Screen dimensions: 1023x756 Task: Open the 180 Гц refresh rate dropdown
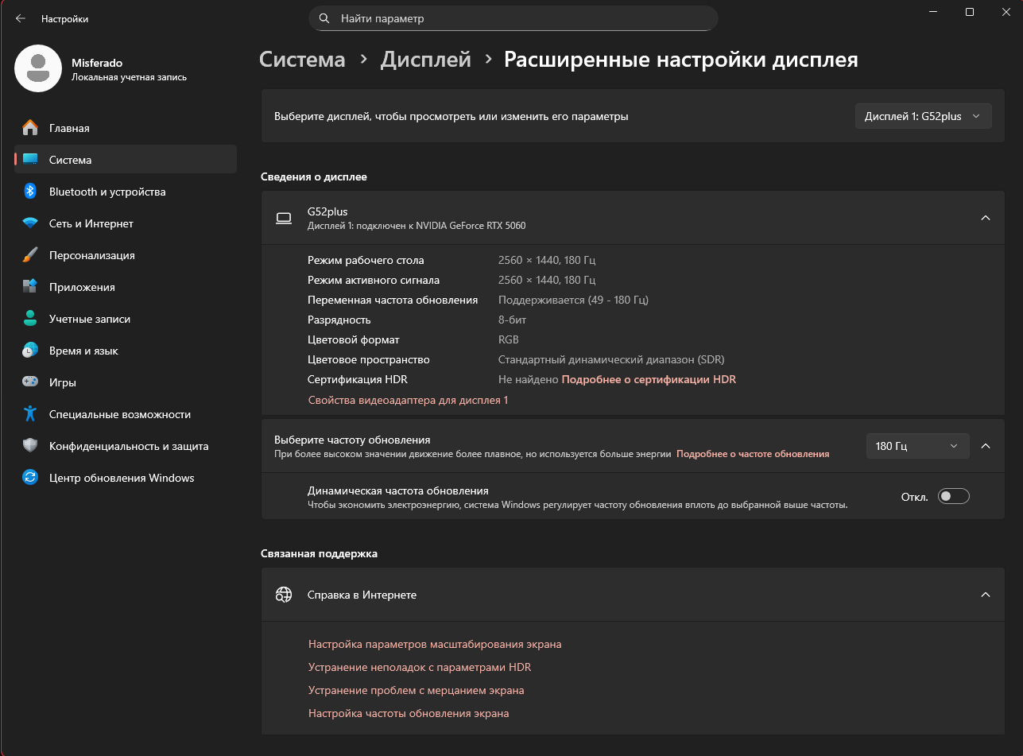[917, 447]
